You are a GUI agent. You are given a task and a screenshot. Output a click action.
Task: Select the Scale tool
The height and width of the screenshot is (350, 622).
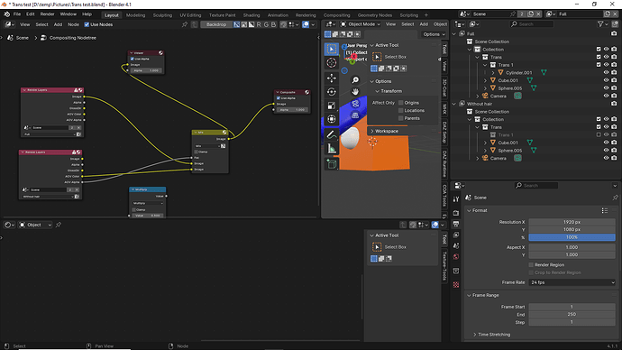pos(331,106)
